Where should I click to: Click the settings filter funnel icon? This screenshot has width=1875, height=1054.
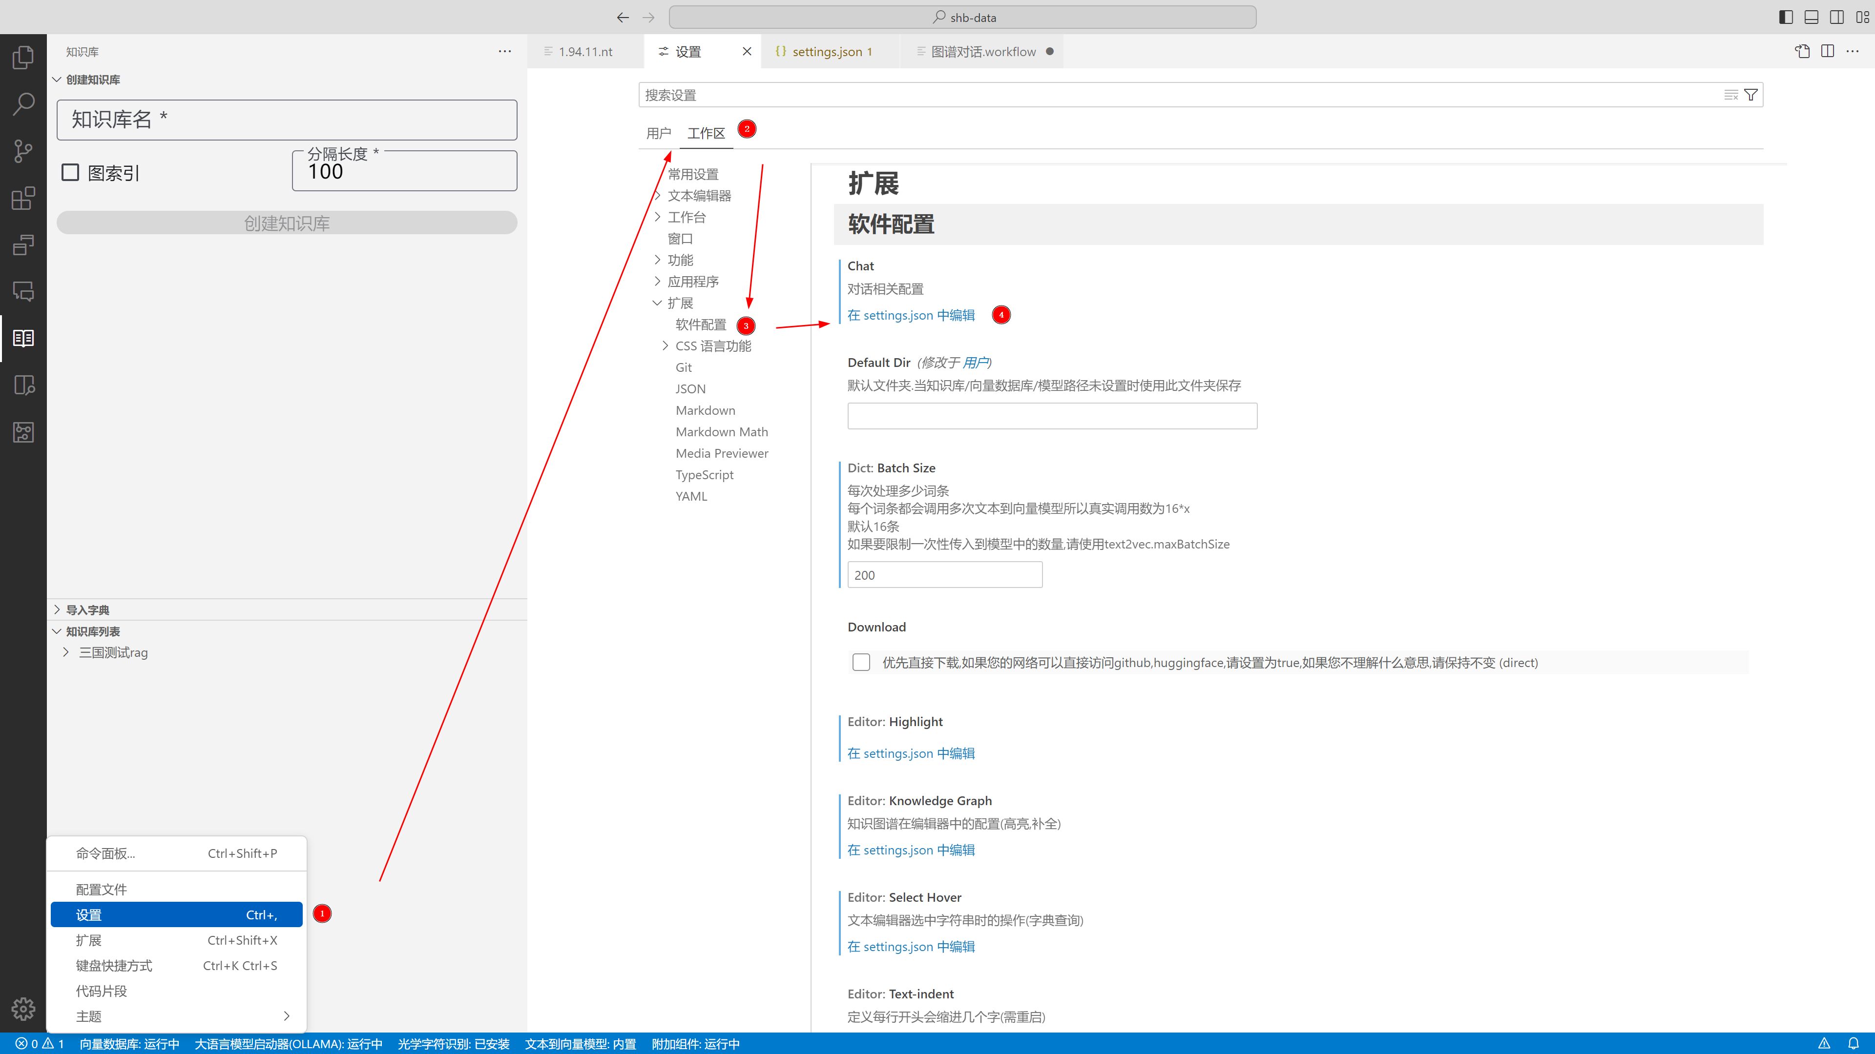(x=1751, y=95)
